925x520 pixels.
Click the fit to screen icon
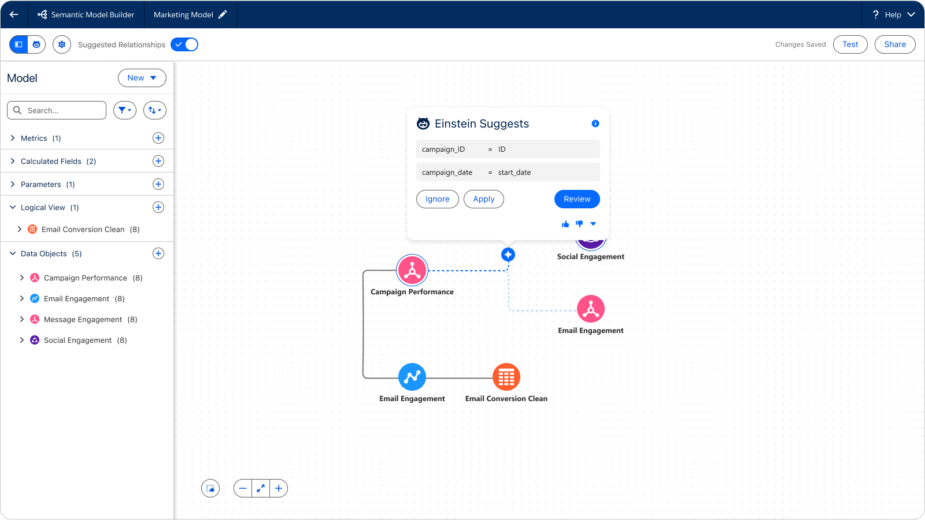tap(261, 488)
